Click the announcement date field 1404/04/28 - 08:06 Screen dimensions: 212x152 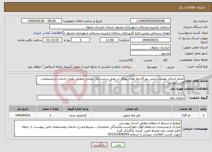point(42,21)
